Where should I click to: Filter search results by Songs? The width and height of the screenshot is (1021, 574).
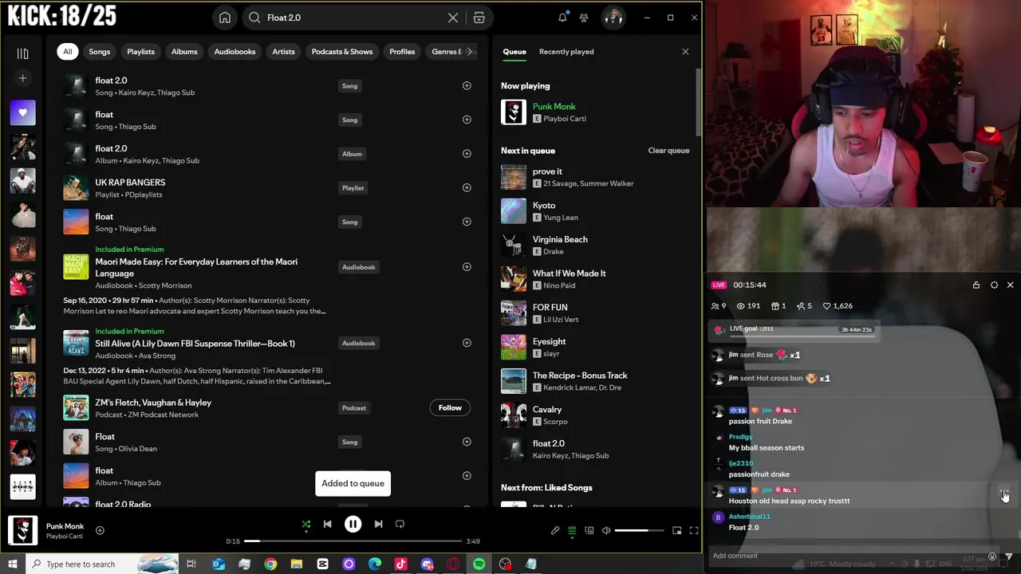coord(100,52)
